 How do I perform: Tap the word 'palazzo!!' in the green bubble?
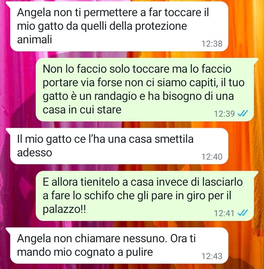pos(64,210)
